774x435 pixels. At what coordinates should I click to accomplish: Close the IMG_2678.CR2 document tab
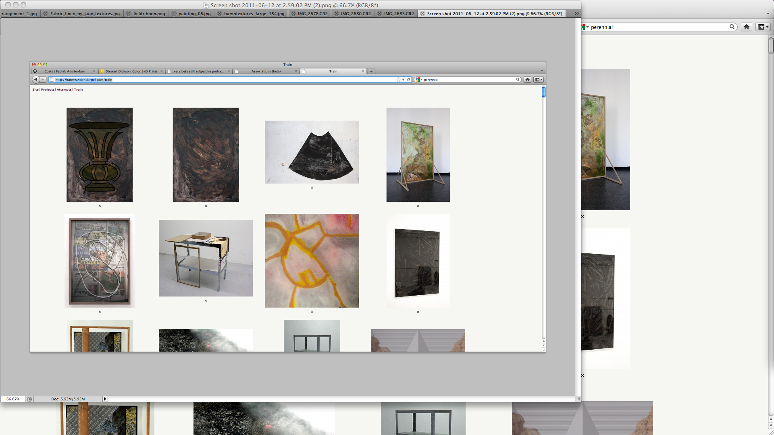[293, 14]
